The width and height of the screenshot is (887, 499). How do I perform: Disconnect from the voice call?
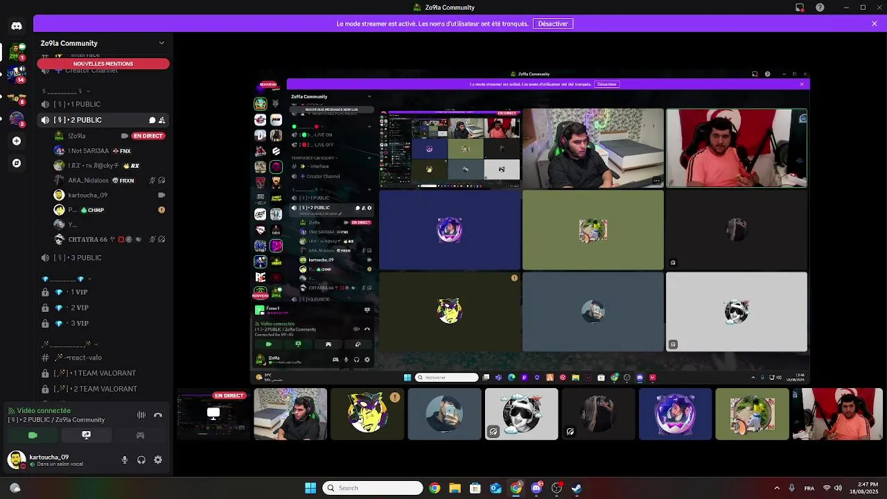pos(158,415)
